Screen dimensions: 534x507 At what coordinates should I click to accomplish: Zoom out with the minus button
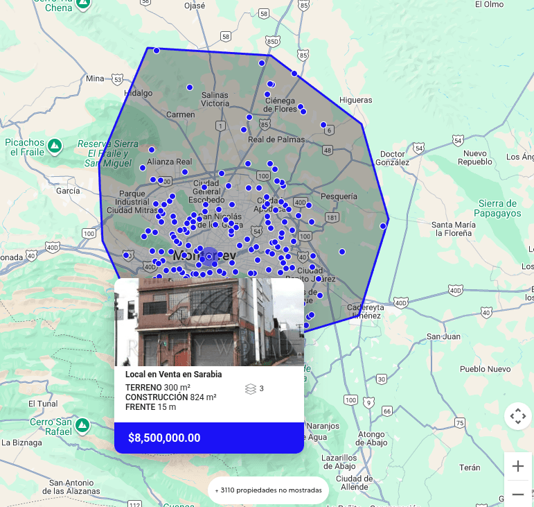click(517, 495)
